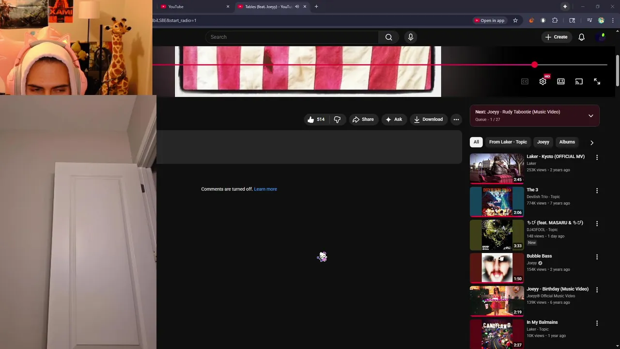Open The 3 video thumbnail
The image size is (620, 349).
click(x=496, y=202)
